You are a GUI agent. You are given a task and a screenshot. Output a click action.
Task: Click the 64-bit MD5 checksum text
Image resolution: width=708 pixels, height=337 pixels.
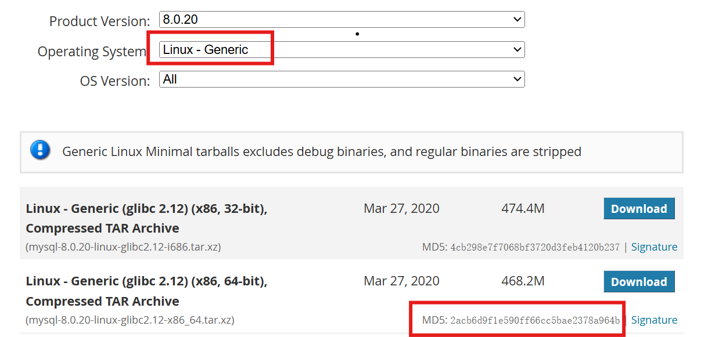(x=521, y=320)
